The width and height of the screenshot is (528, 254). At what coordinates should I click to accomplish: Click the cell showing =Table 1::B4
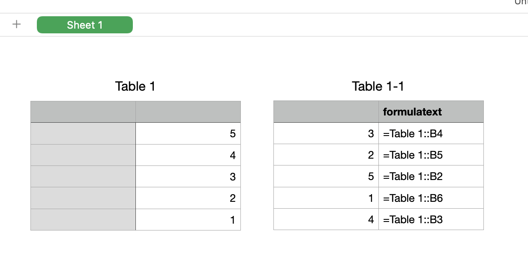[x=431, y=134]
